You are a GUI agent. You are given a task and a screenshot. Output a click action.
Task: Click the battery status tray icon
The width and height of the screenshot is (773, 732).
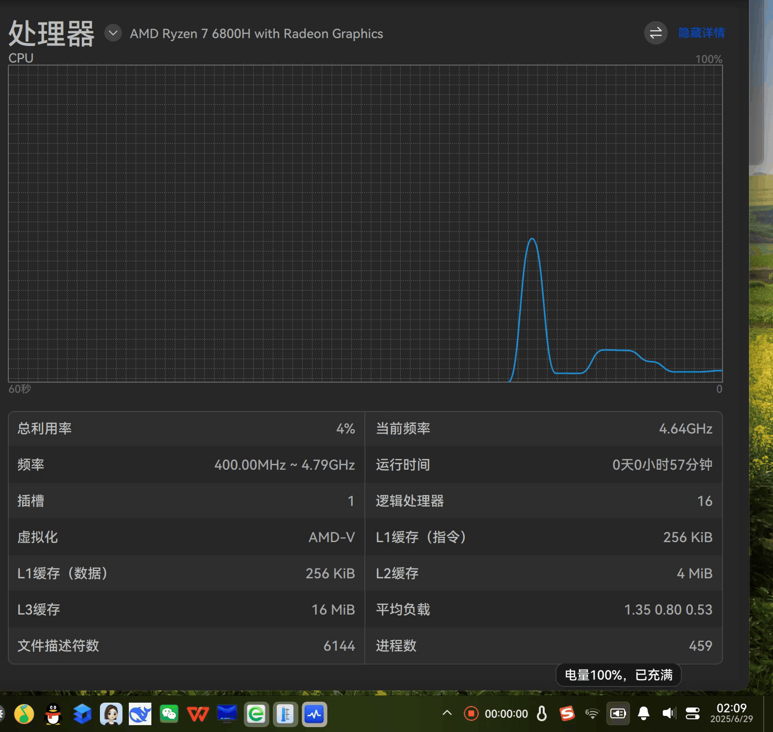click(618, 713)
